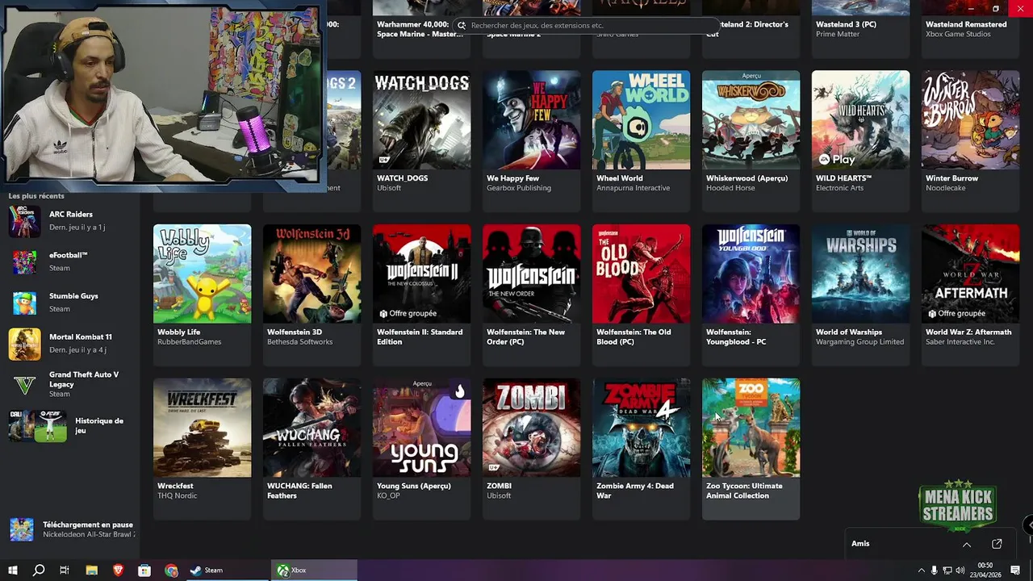
Task: Open Microsoft Store taskbar icon
Action: 144,571
